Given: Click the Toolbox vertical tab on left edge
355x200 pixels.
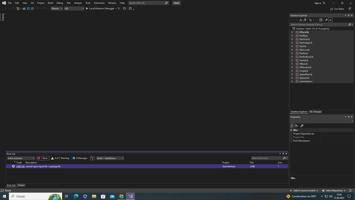Looking at the screenshot, I should click(3, 17).
